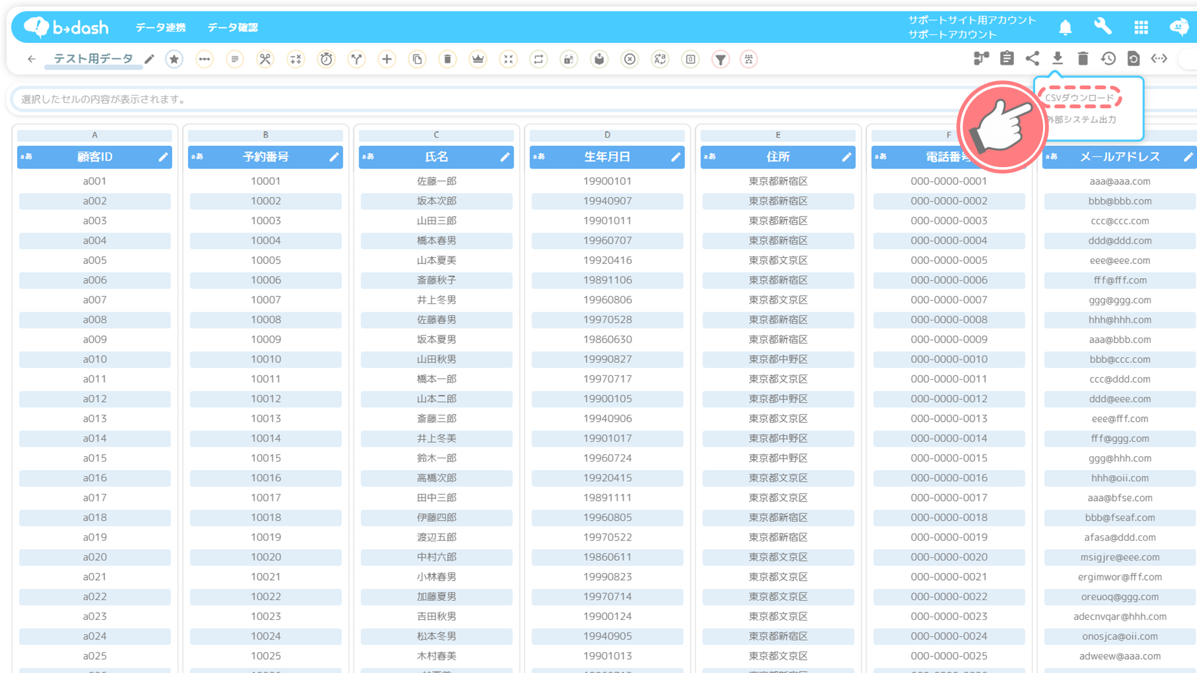Screen dimensions: 1197x673
Task: Click the copy duplicate icon in toolbar
Action: tap(417, 59)
